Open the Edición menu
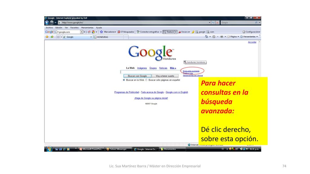This screenshot has height=174, width=310. click(59, 27)
